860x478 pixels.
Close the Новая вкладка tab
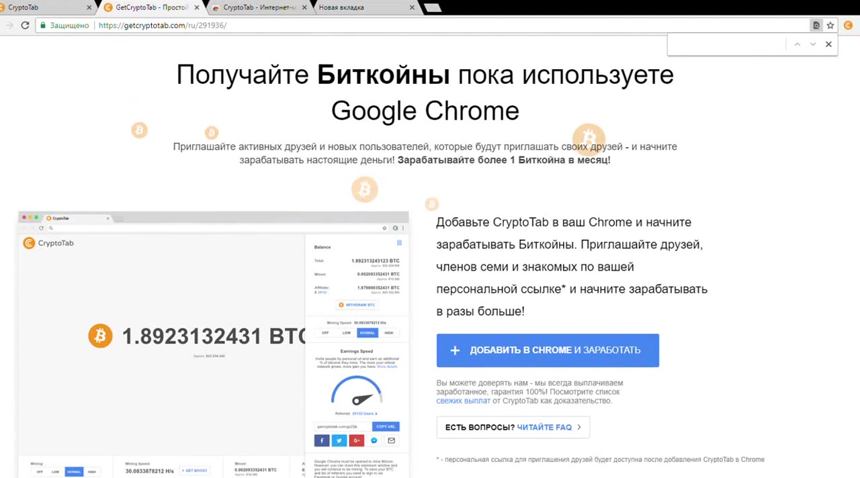pyautogui.click(x=413, y=8)
